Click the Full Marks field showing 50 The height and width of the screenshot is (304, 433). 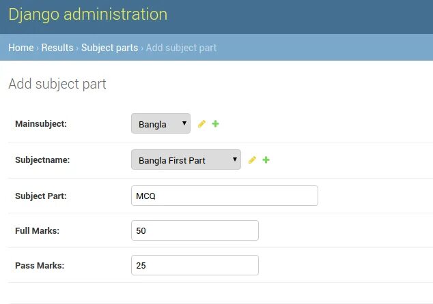195,230
